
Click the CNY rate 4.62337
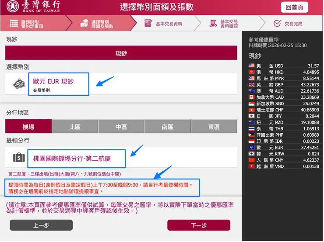click(x=311, y=160)
